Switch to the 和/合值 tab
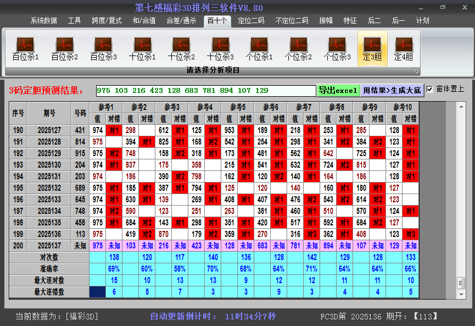The height and width of the screenshot is (326, 475). point(144,21)
